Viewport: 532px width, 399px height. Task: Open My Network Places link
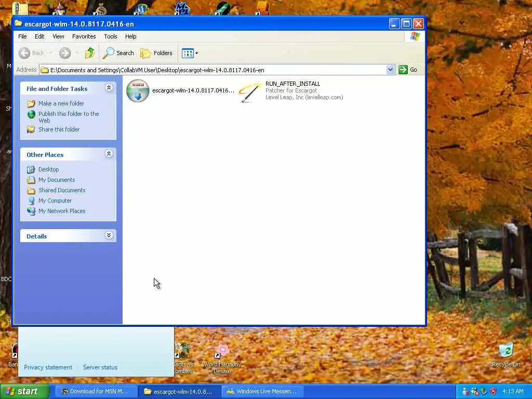coord(62,211)
